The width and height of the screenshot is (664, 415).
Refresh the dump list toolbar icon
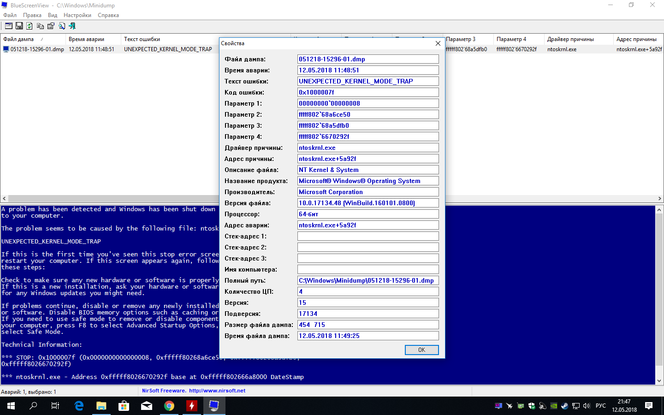(30, 26)
